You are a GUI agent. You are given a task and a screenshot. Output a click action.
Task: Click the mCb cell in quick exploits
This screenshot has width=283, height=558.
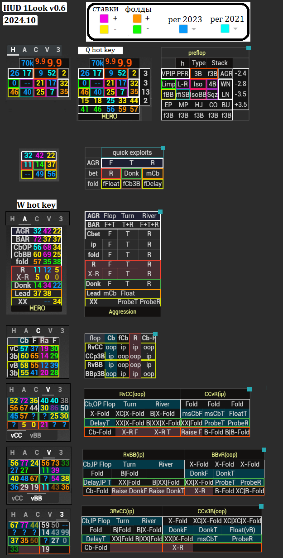point(152,173)
